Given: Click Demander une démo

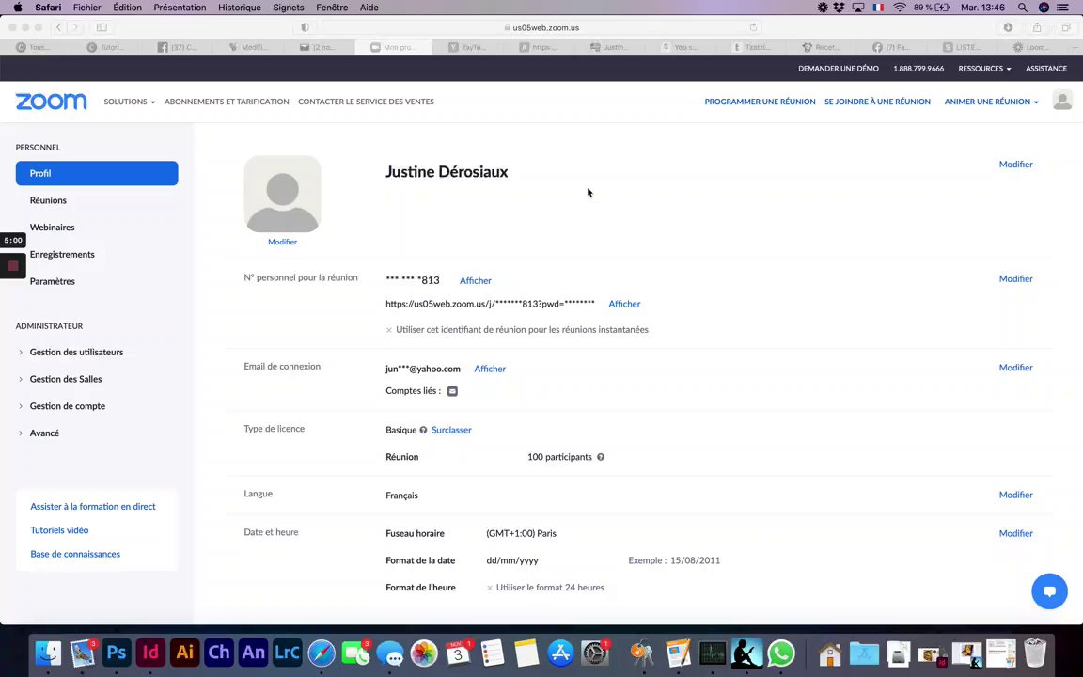Looking at the screenshot, I should [839, 69].
